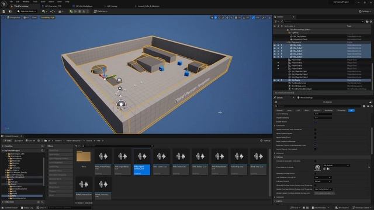
Task: Select the Rotate transform tool in viewport
Action: pyautogui.click(x=220, y=17)
